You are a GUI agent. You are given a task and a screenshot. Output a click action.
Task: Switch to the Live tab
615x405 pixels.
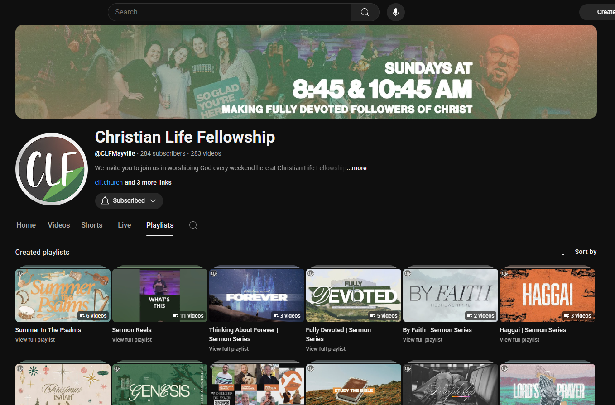(x=125, y=225)
